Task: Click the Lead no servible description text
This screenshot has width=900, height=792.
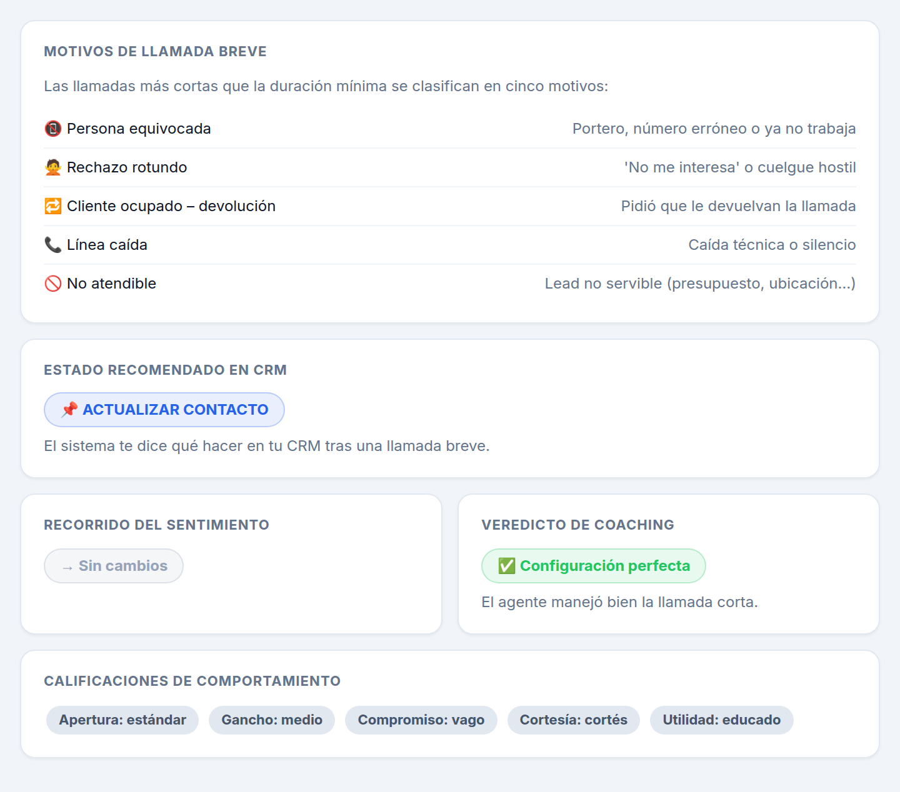Action: pos(700,284)
